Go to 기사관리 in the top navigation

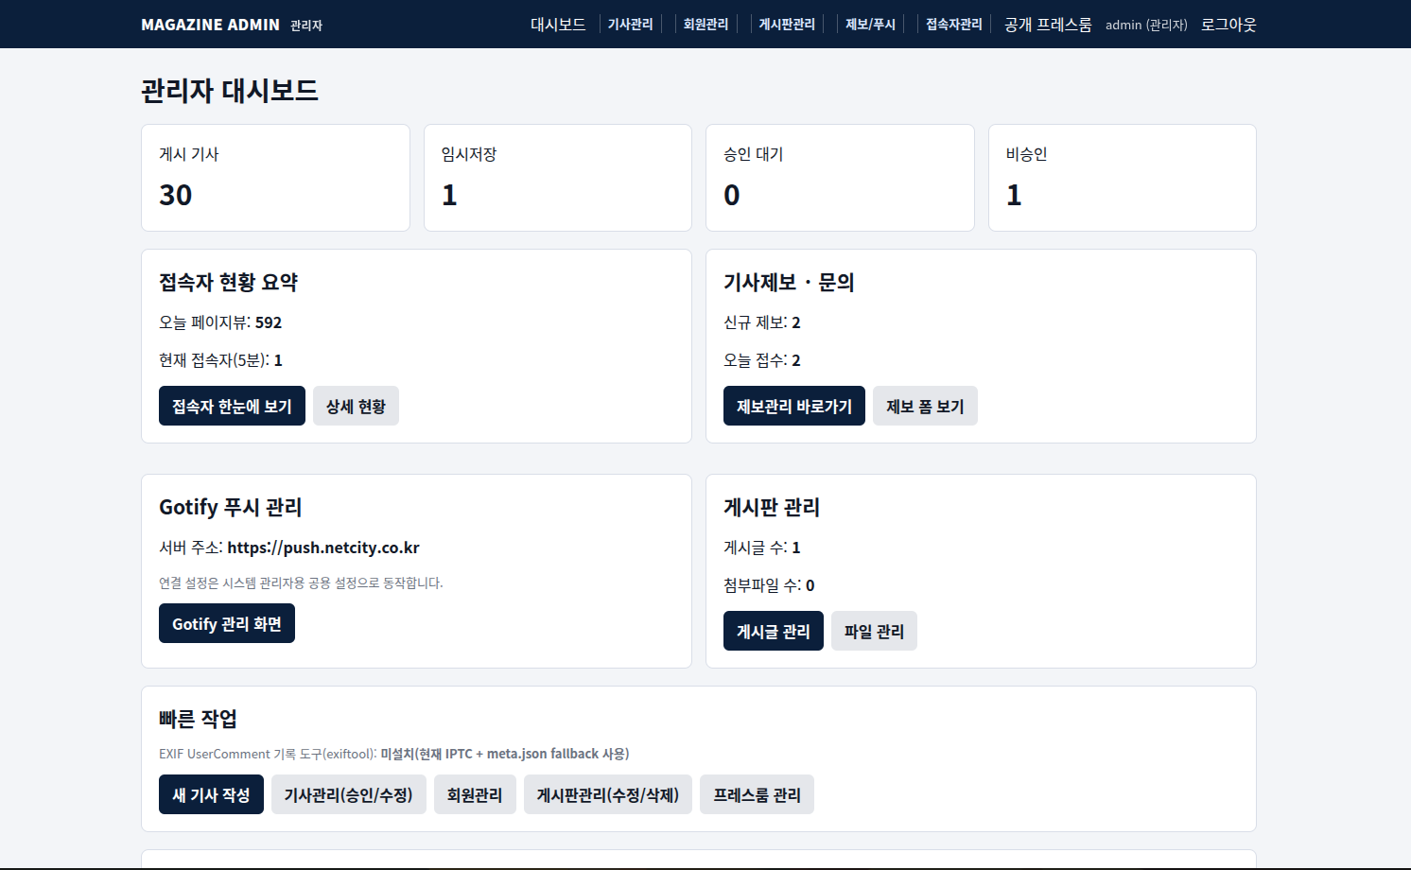630,25
